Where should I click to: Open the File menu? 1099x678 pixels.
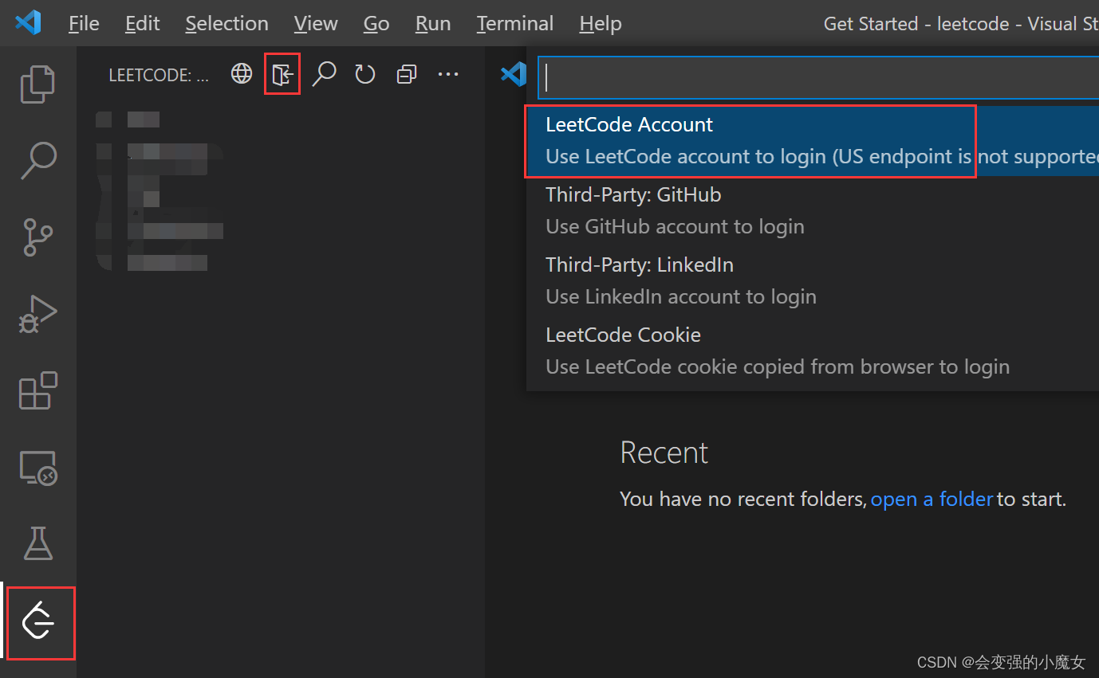tap(83, 23)
